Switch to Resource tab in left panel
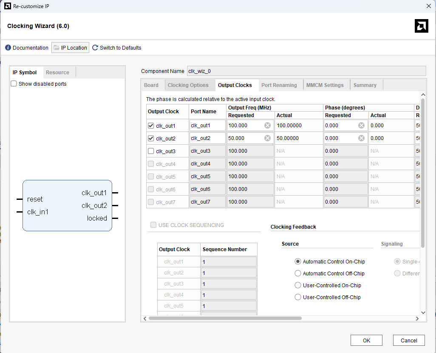 click(57, 73)
